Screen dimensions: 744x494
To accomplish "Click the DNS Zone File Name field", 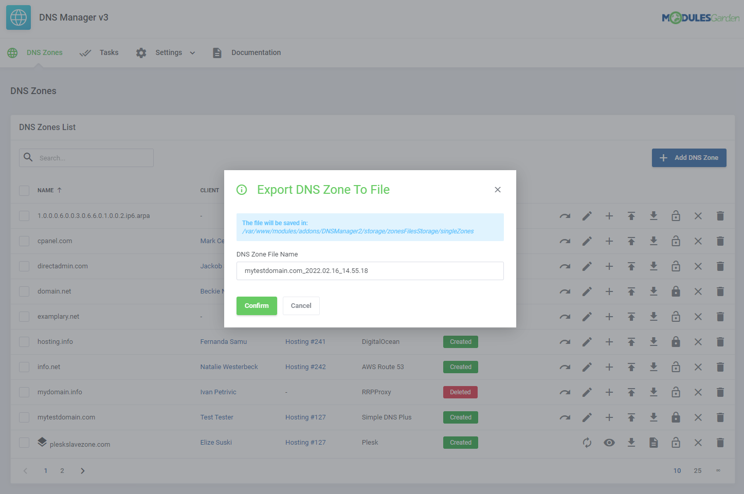I will pyautogui.click(x=370, y=271).
